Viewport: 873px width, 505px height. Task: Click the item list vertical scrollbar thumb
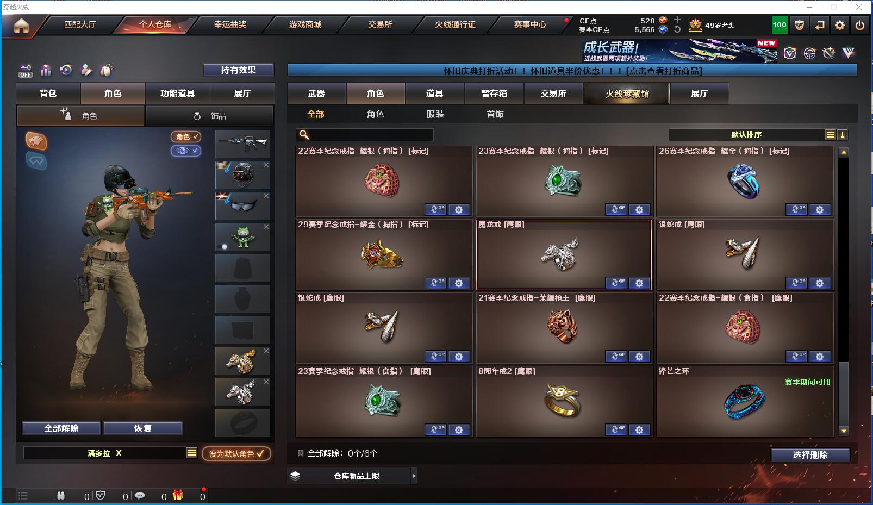pyautogui.click(x=844, y=394)
